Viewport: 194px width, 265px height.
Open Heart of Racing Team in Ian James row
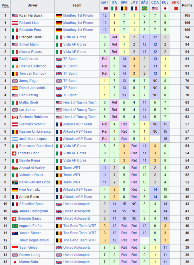(80, 110)
